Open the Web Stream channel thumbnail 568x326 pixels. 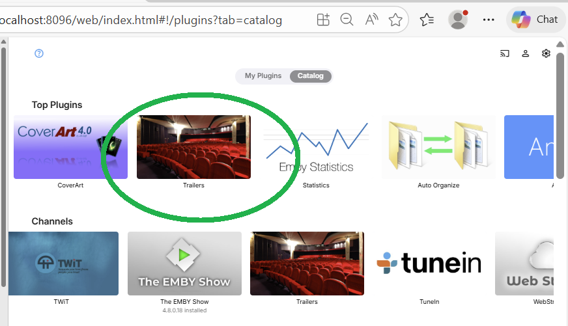coord(524,264)
